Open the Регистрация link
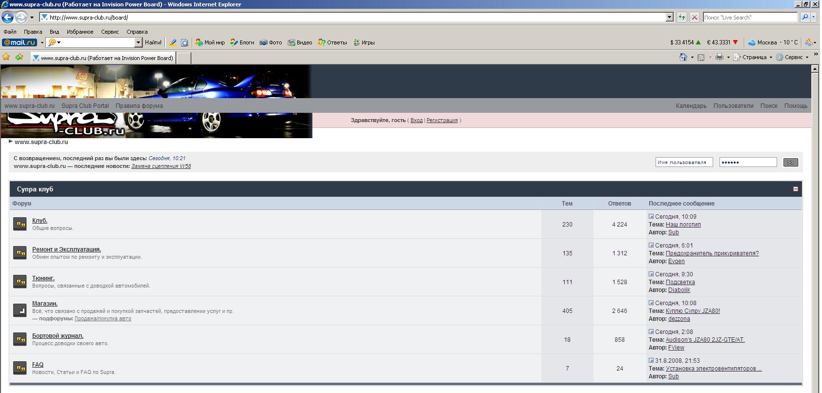Image resolution: width=822 pixels, height=393 pixels. coord(442,120)
